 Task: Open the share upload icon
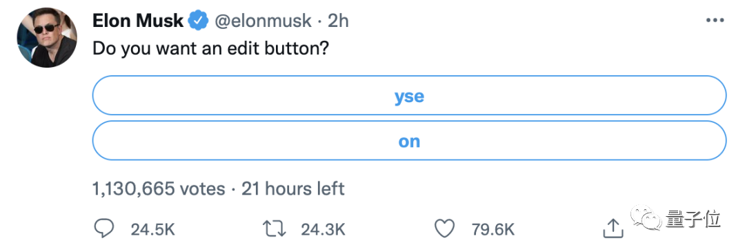click(x=613, y=229)
